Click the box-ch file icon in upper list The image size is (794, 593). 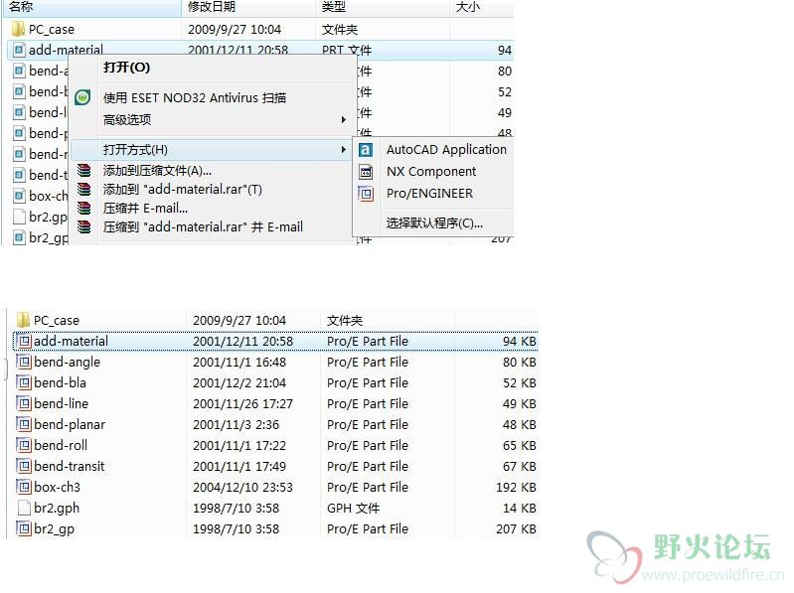[19, 196]
